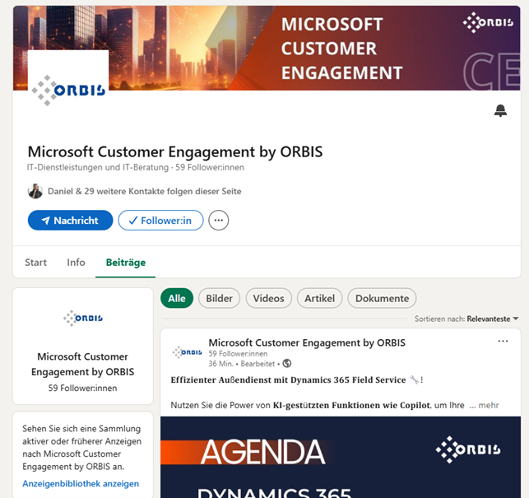Click '36 Min. • Bearbeitet' post timestamp
Viewport: 529px width, 498px height.
tap(242, 364)
